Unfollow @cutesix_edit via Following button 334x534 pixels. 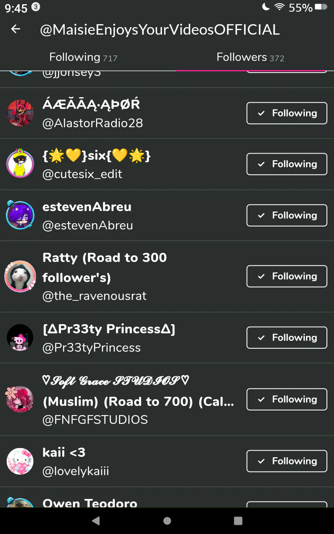(287, 164)
